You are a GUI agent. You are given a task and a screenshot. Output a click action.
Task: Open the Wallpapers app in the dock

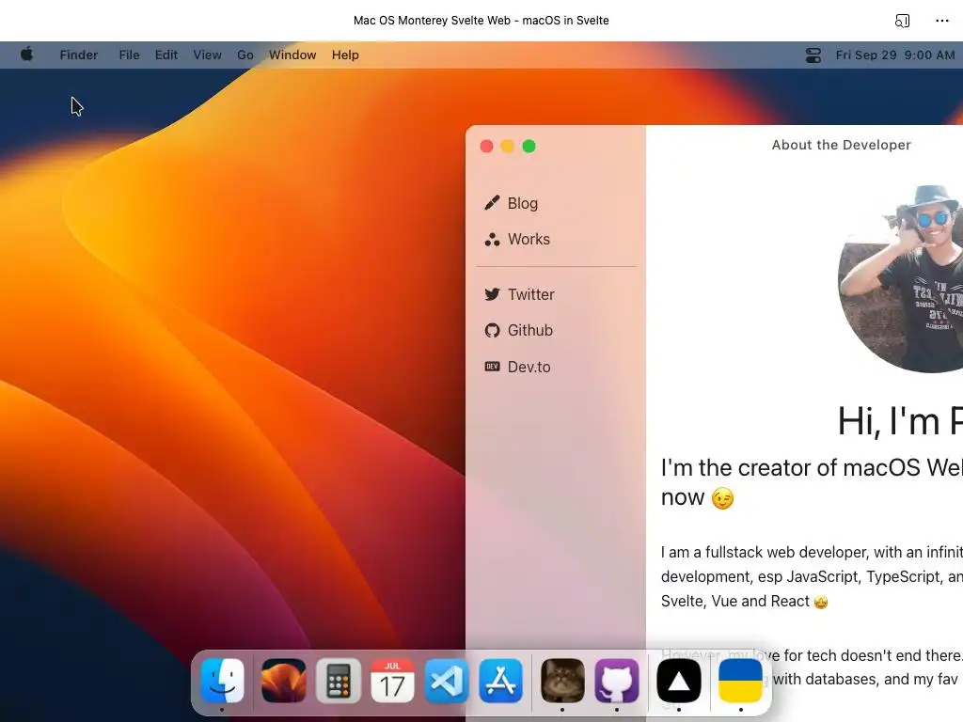(284, 681)
